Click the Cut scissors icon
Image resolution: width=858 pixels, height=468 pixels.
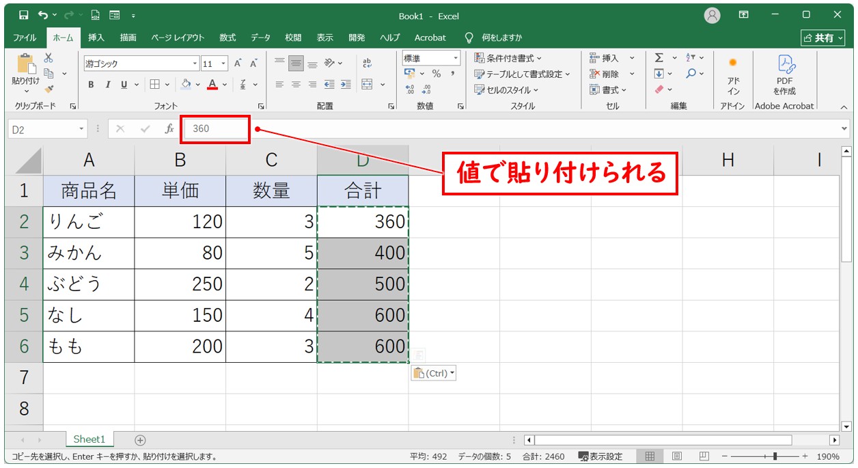49,58
